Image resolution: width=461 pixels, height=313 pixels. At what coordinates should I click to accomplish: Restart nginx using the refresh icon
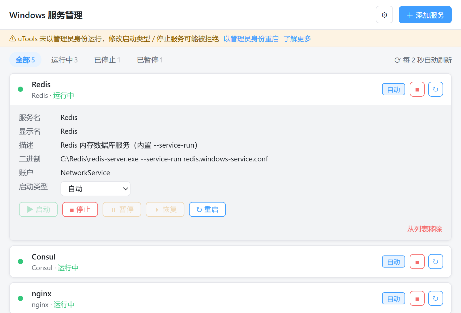click(435, 298)
